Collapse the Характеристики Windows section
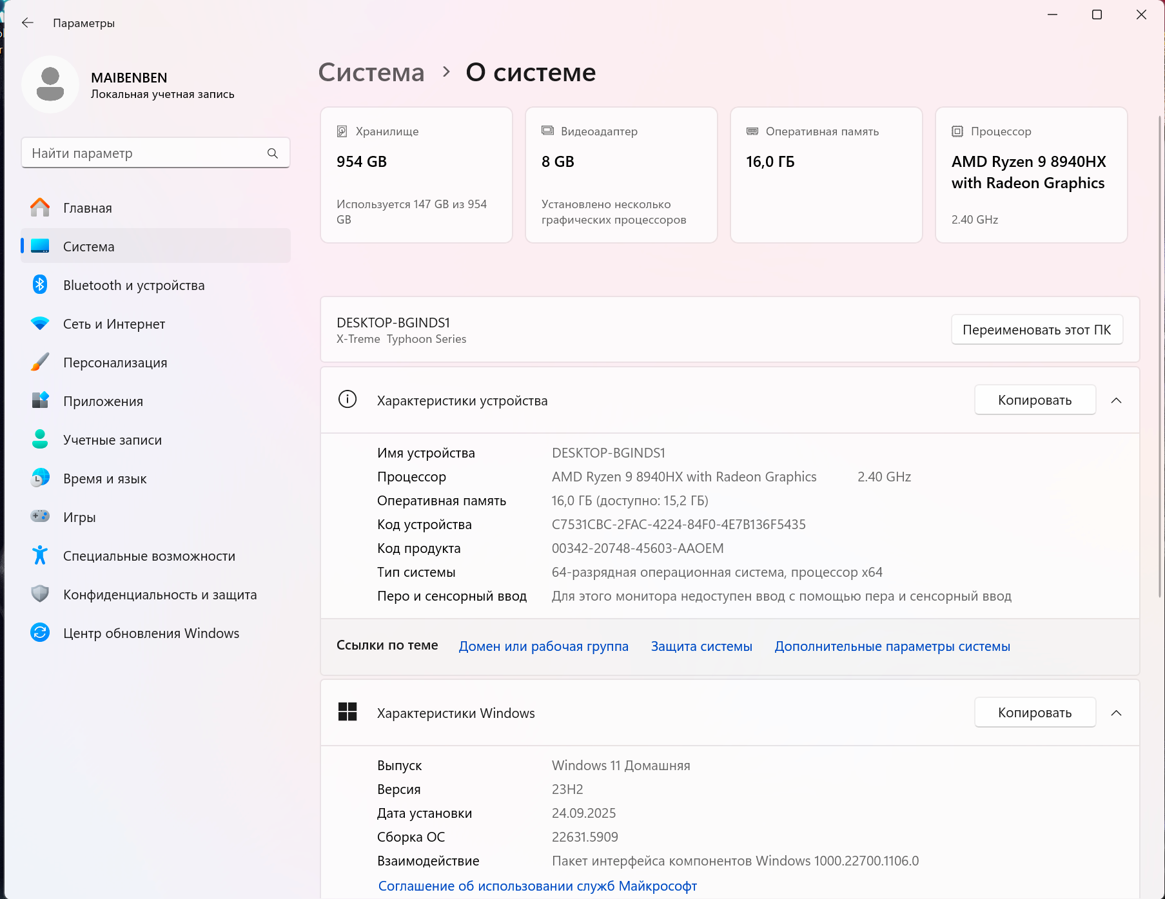Viewport: 1165px width, 899px height. click(x=1116, y=713)
